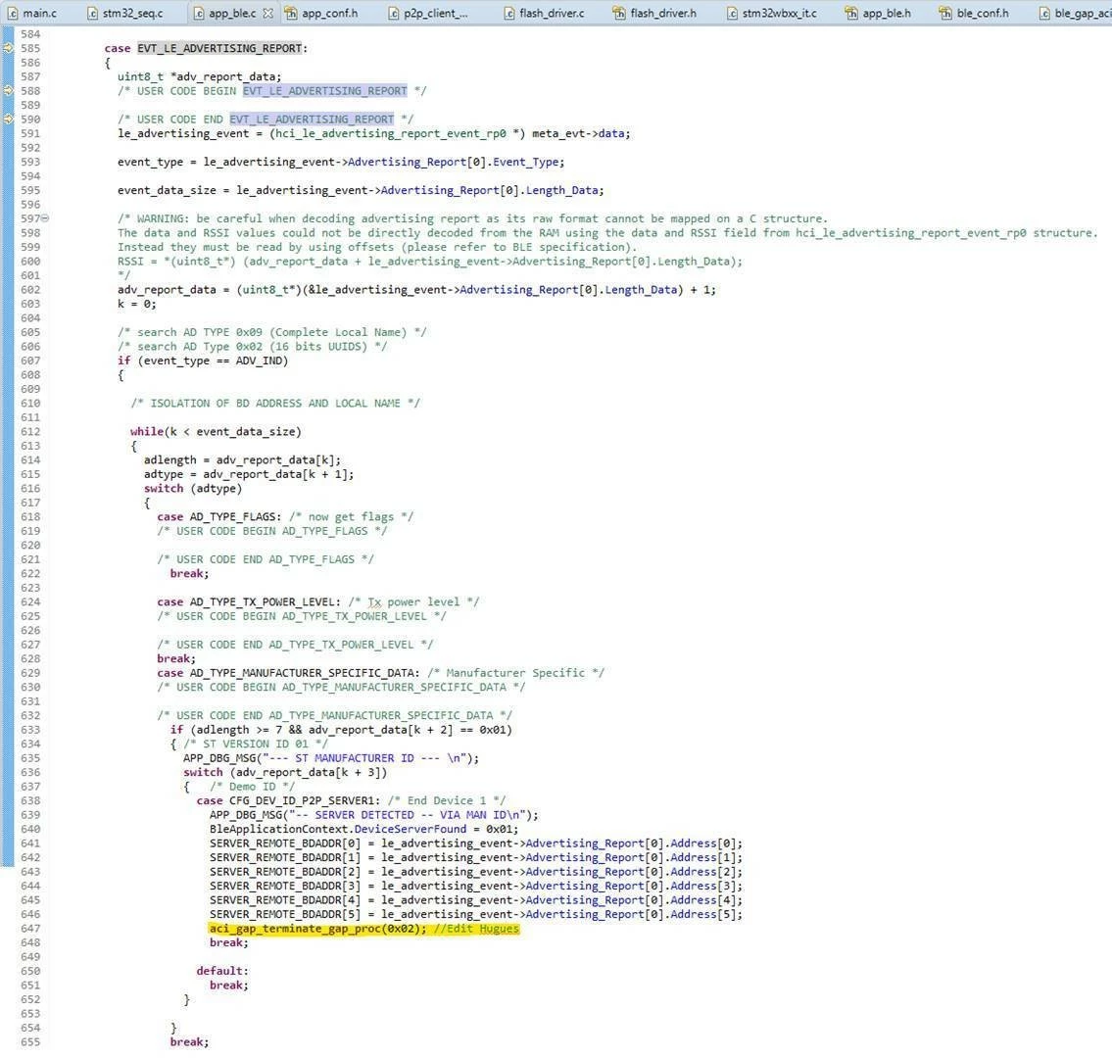The image size is (1112, 1058).
Task: Open the stm32wbxx_it.c tab
Action: [772, 13]
